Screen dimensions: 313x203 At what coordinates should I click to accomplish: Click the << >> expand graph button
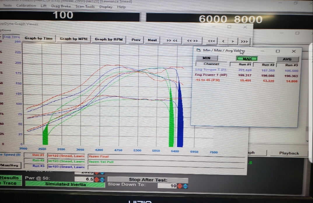(x=192, y=41)
